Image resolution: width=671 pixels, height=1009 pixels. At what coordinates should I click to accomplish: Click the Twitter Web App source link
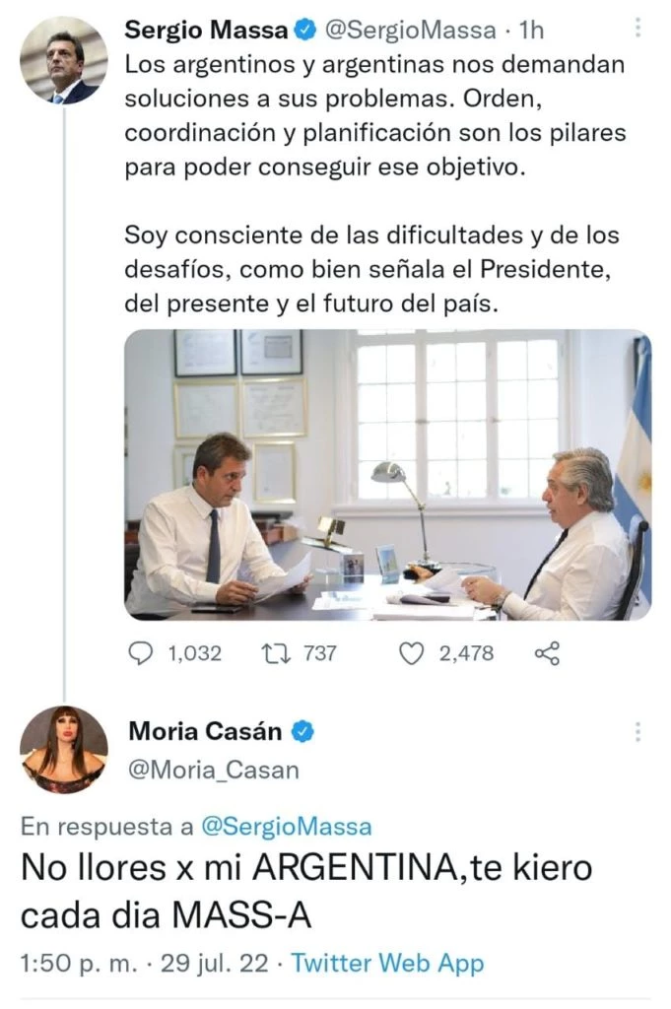(x=388, y=962)
